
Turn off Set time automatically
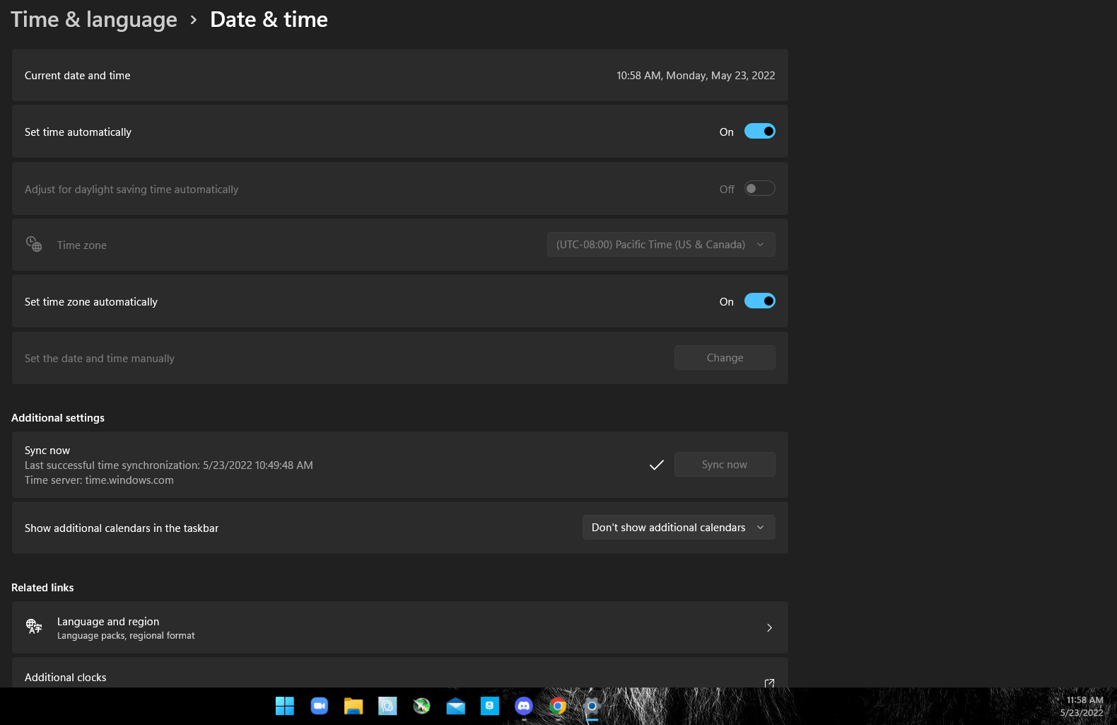point(760,132)
